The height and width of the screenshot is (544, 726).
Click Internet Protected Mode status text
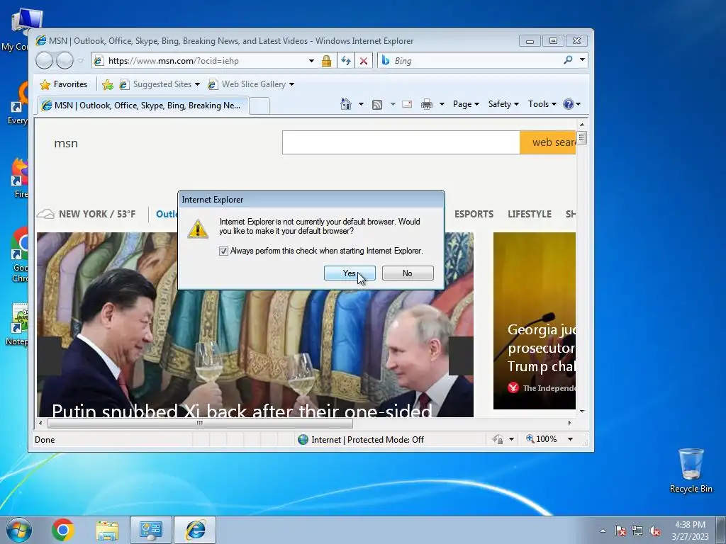tap(367, 440)
